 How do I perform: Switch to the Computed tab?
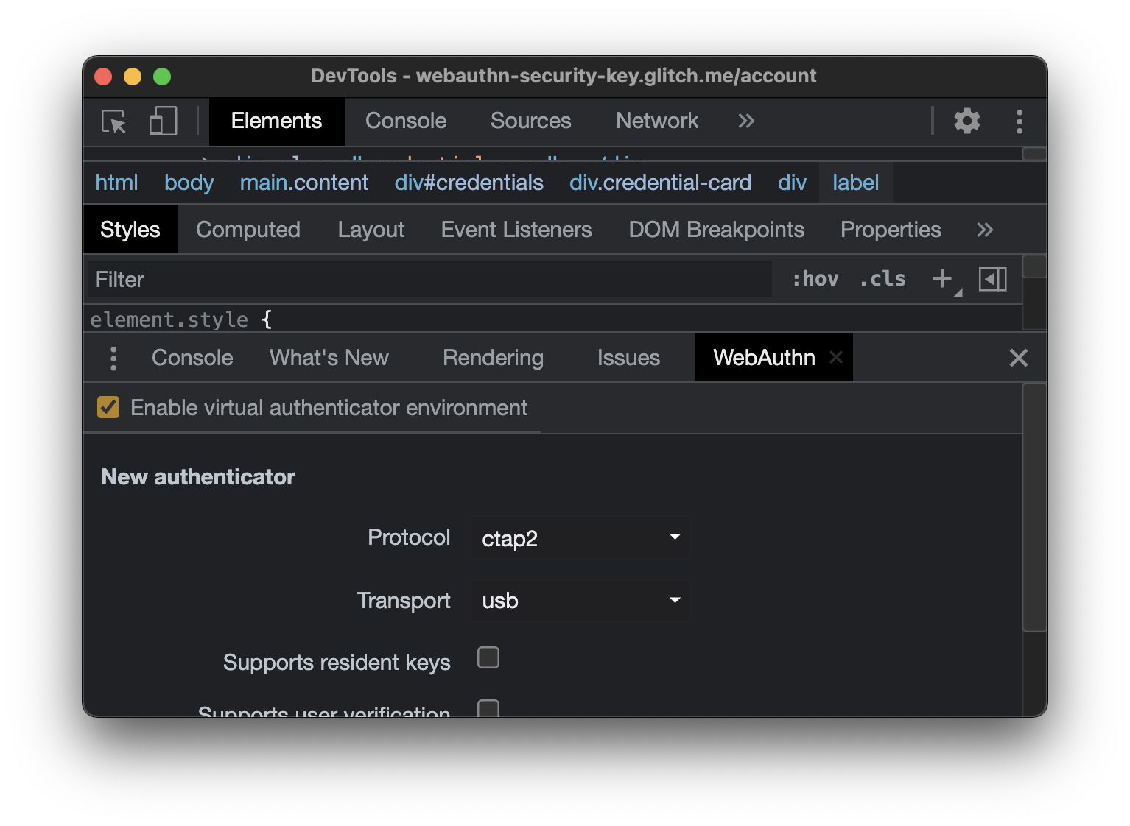(x=248, y=230)
